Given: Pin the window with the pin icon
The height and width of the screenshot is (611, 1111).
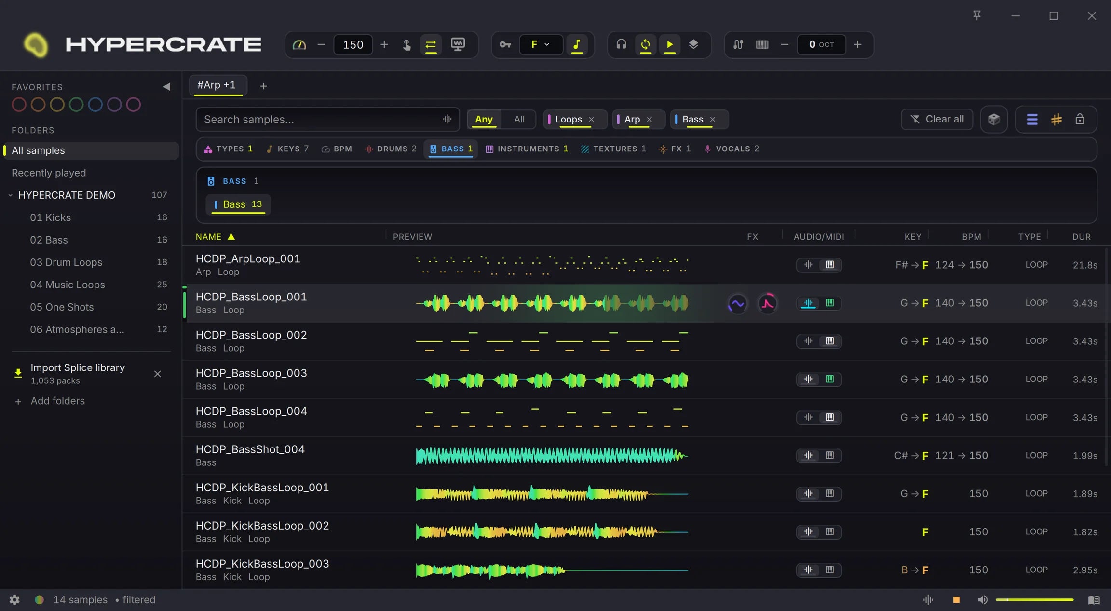Looking at the screenshot, I should 977,15.
